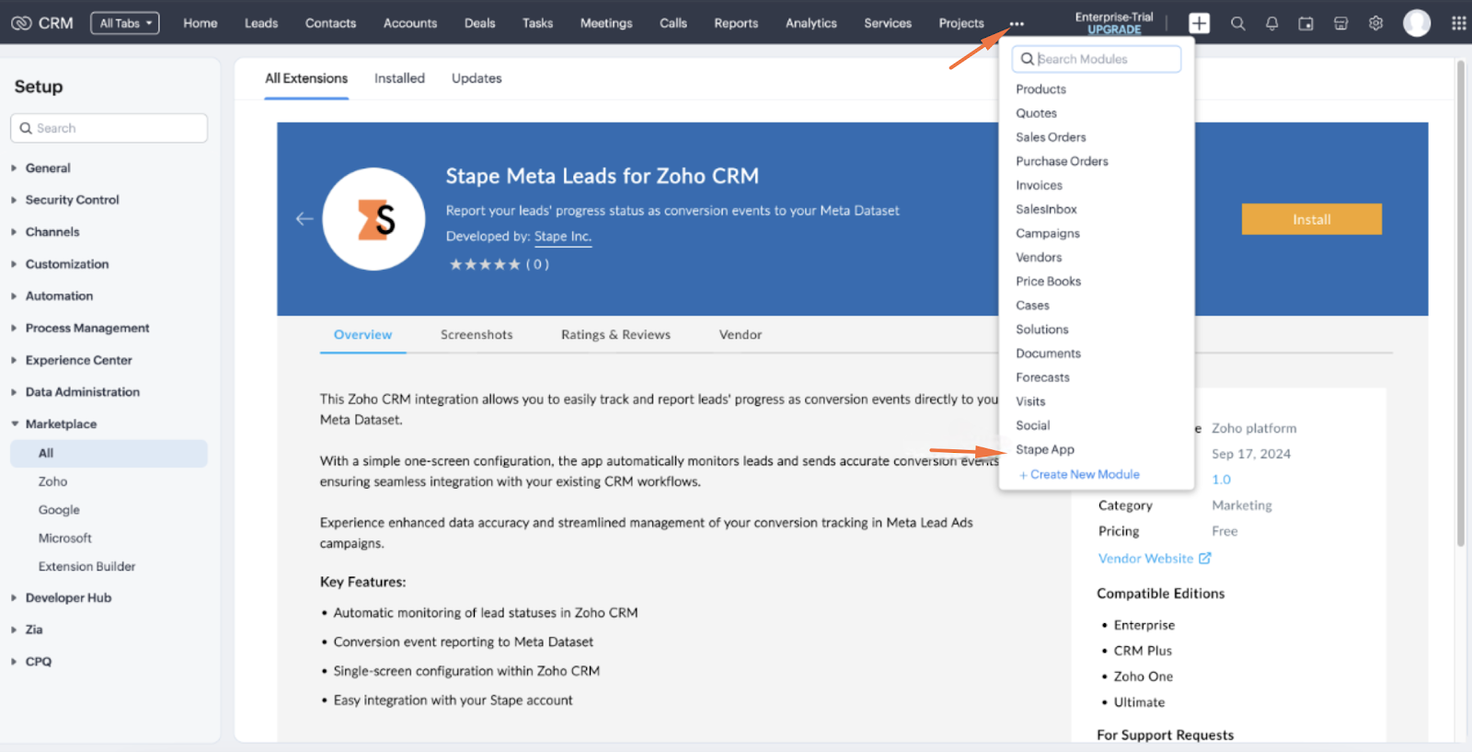Click the user profile avatar
The image size is (1472, 752).
[1417, 23]
